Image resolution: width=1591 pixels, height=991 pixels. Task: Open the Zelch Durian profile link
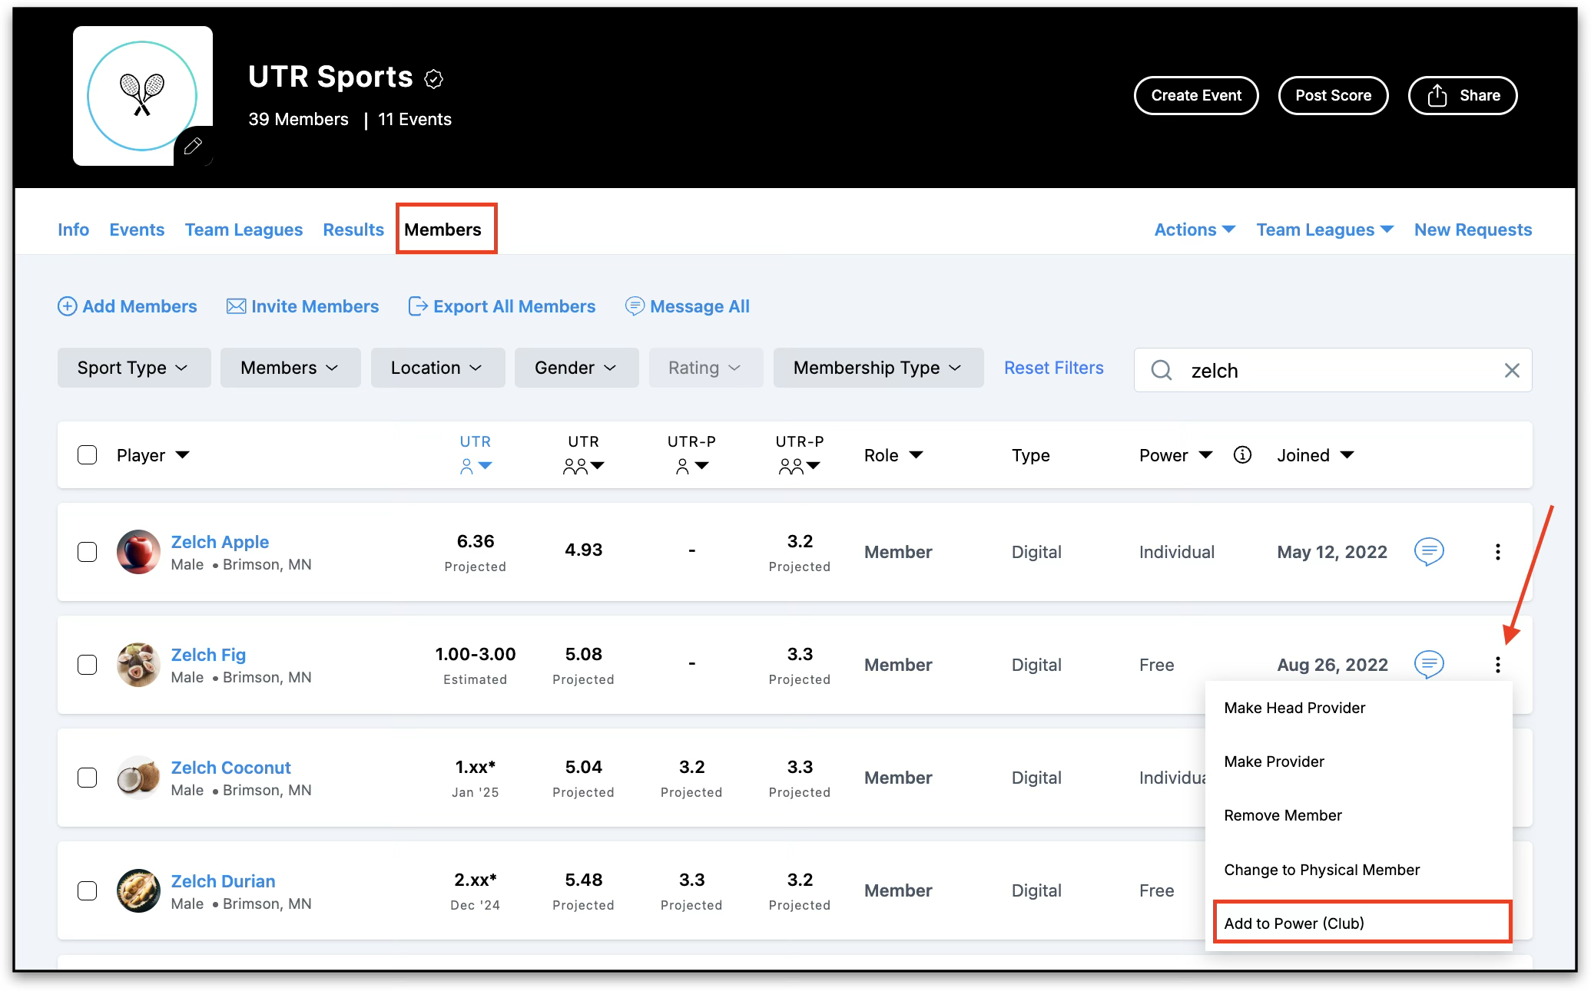point(223,881)
